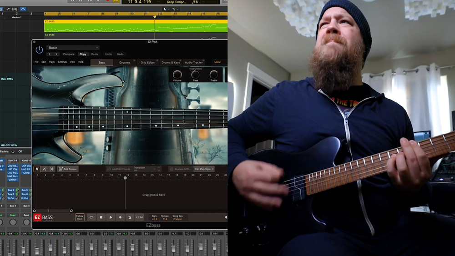Open Logic command-click pencil tool menu
Image resolution: width=455 pixels, height=256 pixels.
[x=175, y=9]
